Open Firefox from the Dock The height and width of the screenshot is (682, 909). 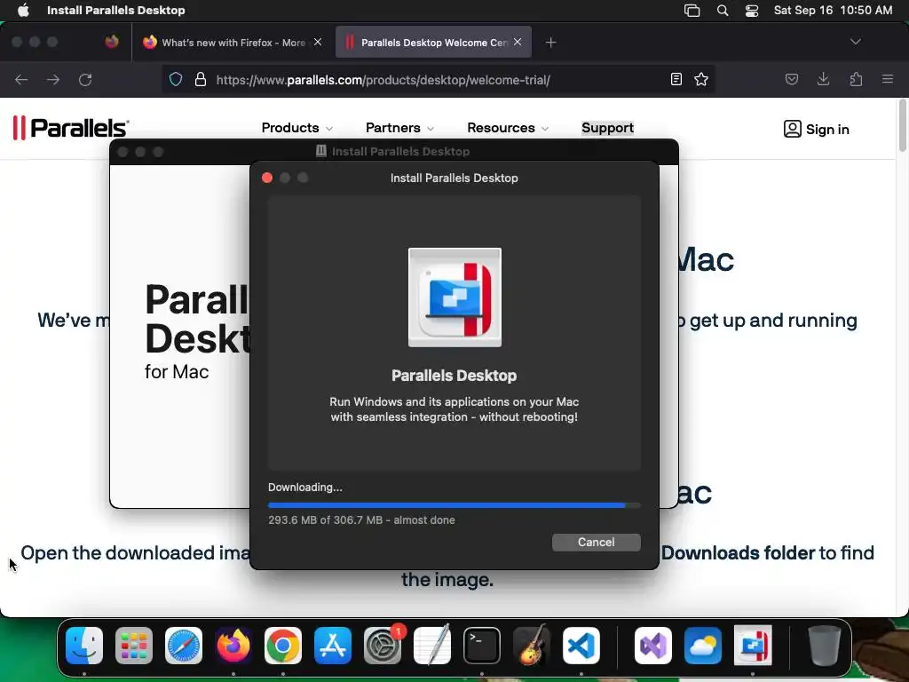pos(233,646)
